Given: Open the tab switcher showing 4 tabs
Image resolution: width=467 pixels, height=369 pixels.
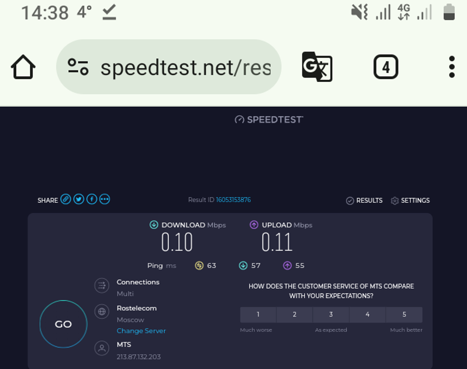Looking at the screenshot, I should coord(386,66).
